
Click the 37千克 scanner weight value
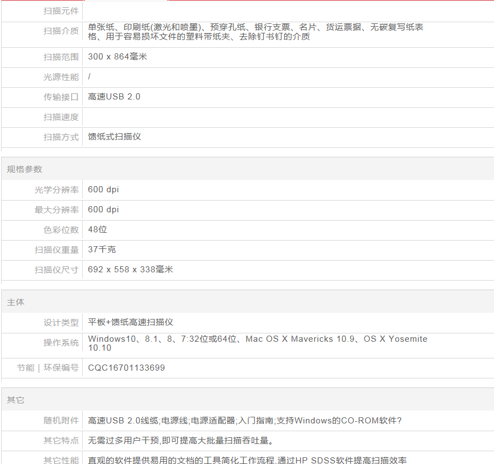102,250
